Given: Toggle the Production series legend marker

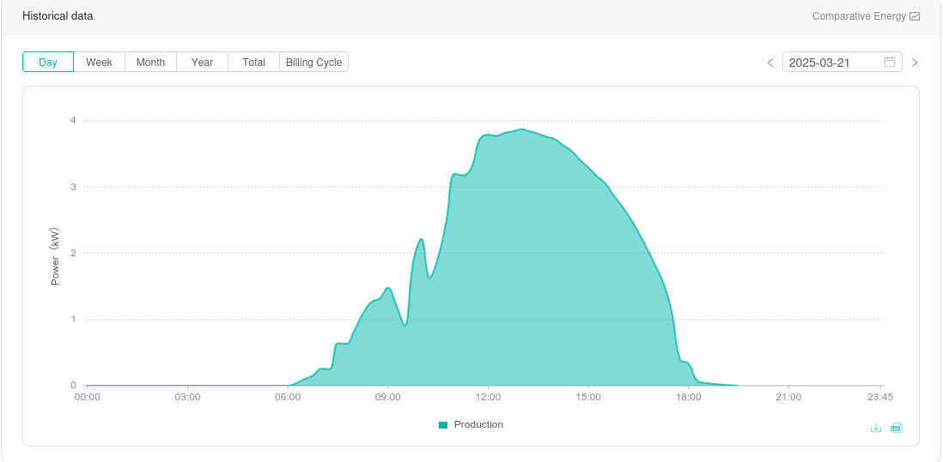Looking at the screenshot, I should point(443,425).
